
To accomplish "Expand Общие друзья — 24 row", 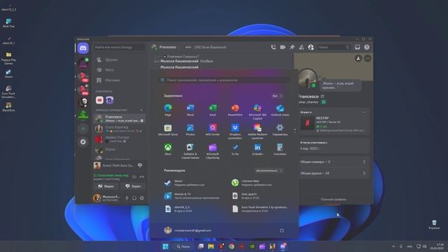I will click(333, 173).
